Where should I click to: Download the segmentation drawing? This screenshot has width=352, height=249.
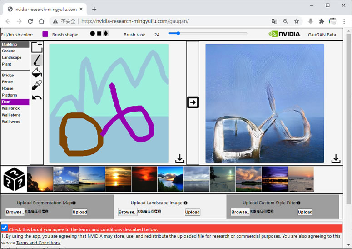coord(179,158)
